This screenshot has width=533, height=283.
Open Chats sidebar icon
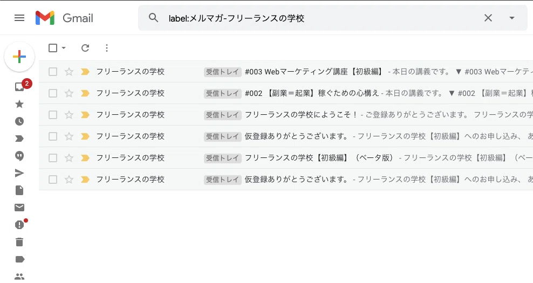pyautogui.click(x=19, y=156)
